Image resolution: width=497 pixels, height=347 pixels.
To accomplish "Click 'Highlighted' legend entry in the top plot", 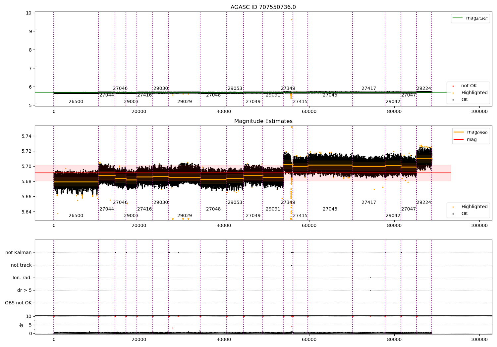I will tap(470, 93).
